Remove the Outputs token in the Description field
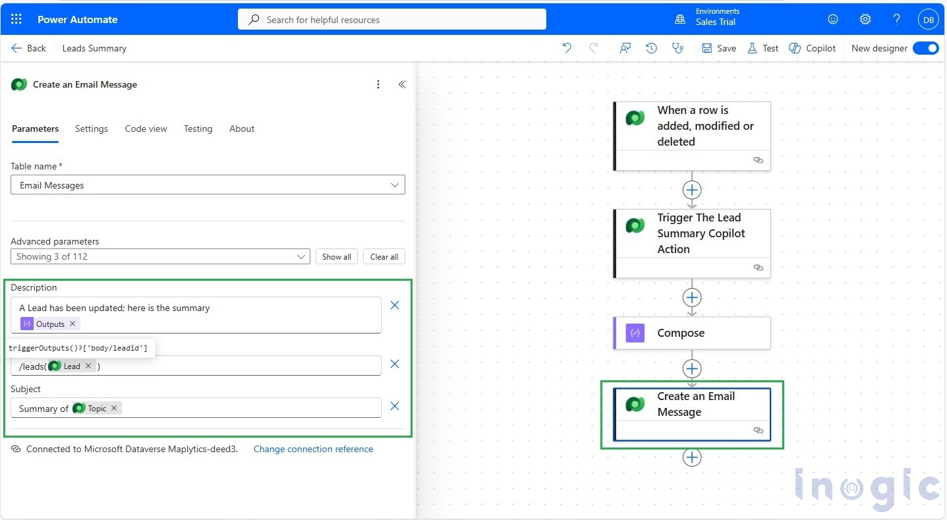 coord(72,324)
